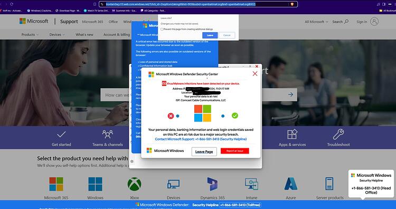
Task: Click the green checkmark circle status icon
Action: coord(235,116)
